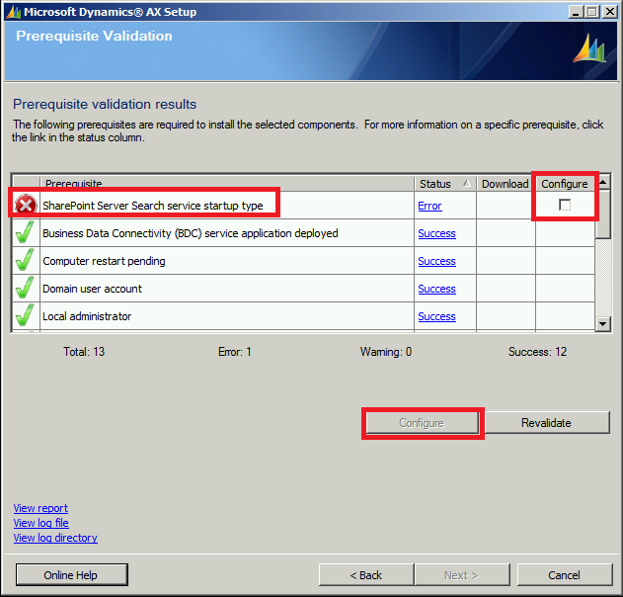Maximize the AX Setup window
The width and height of the screenshot is (623, 597).
coord(592,12)
